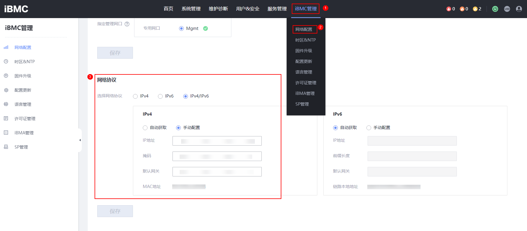Go to 许可证管理 in sidebar
Image resolution: width=527 pixels, height=231 pixels.
[25, 119]
